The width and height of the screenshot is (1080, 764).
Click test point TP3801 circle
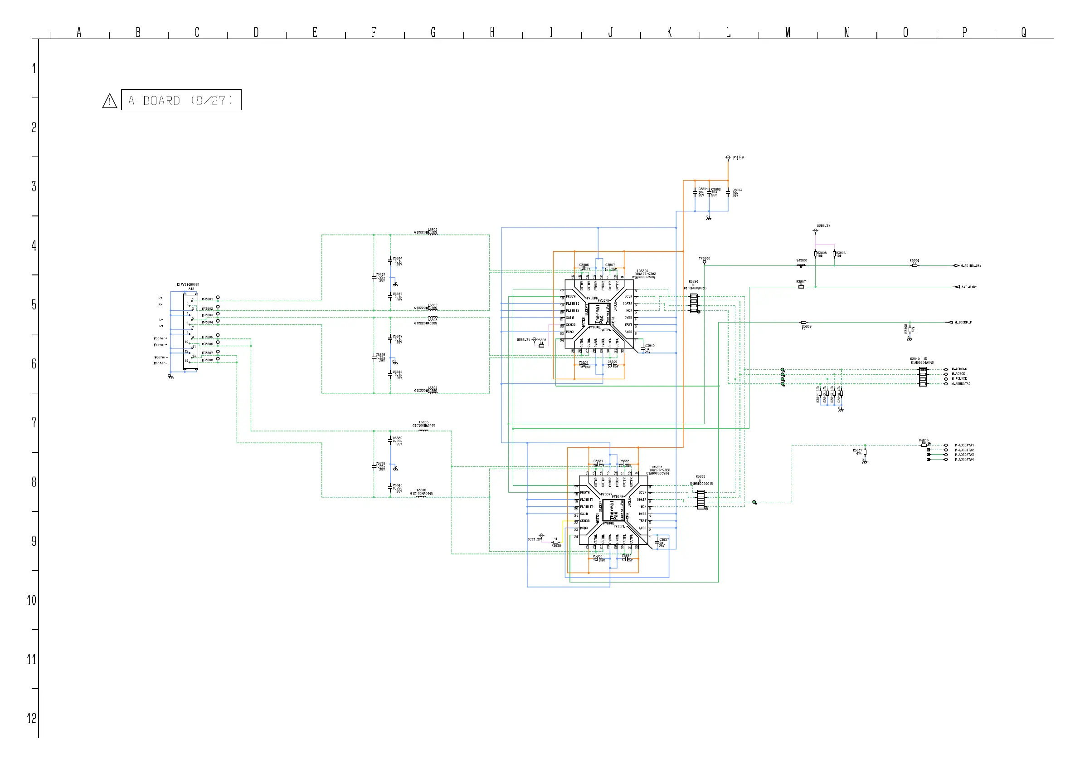[218, 298]
